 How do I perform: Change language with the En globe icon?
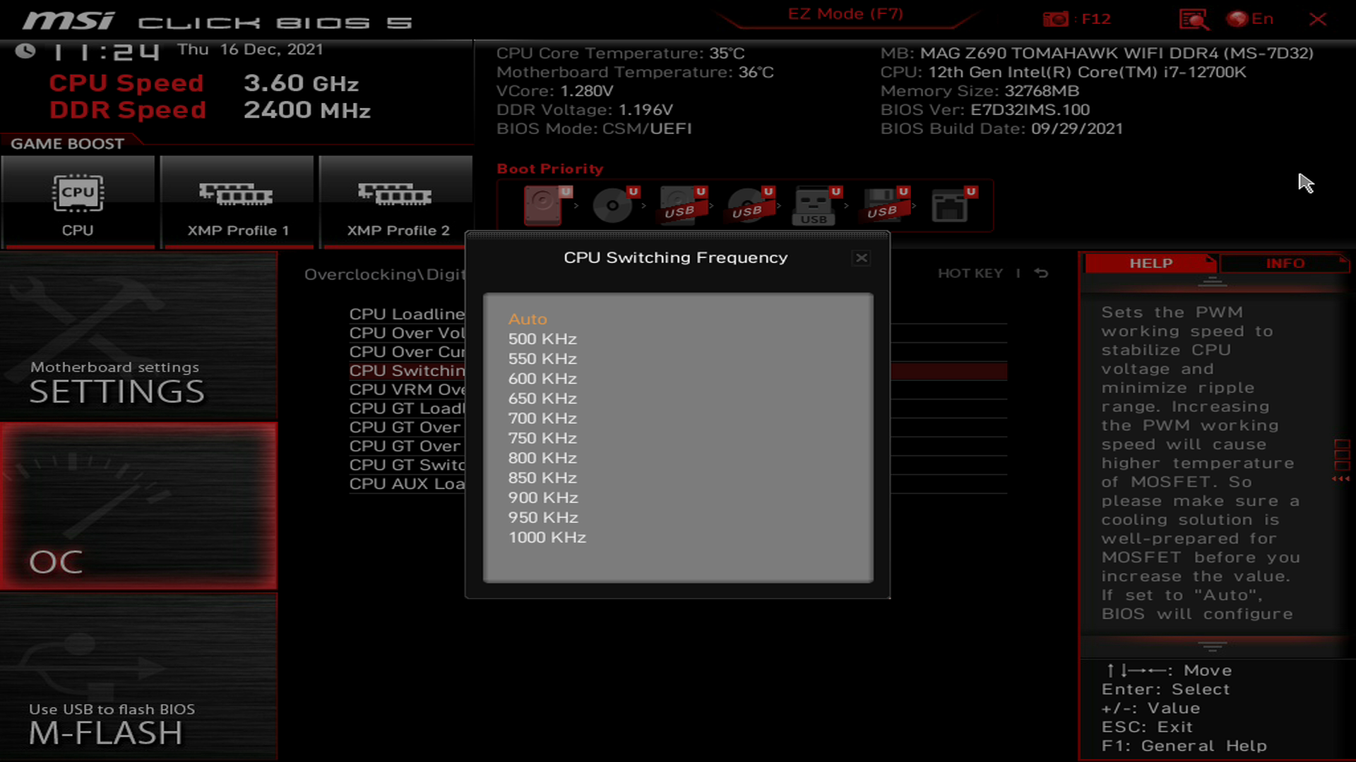(x=1250, y=19)
